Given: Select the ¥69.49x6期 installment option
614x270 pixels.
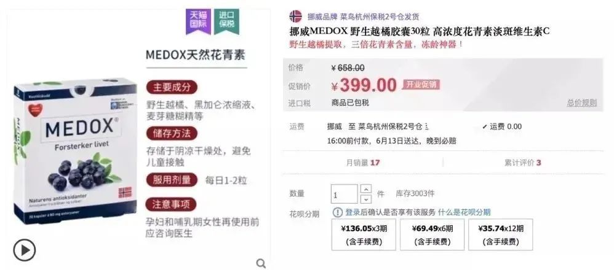Looking at the screenshot, I should 432,235.
